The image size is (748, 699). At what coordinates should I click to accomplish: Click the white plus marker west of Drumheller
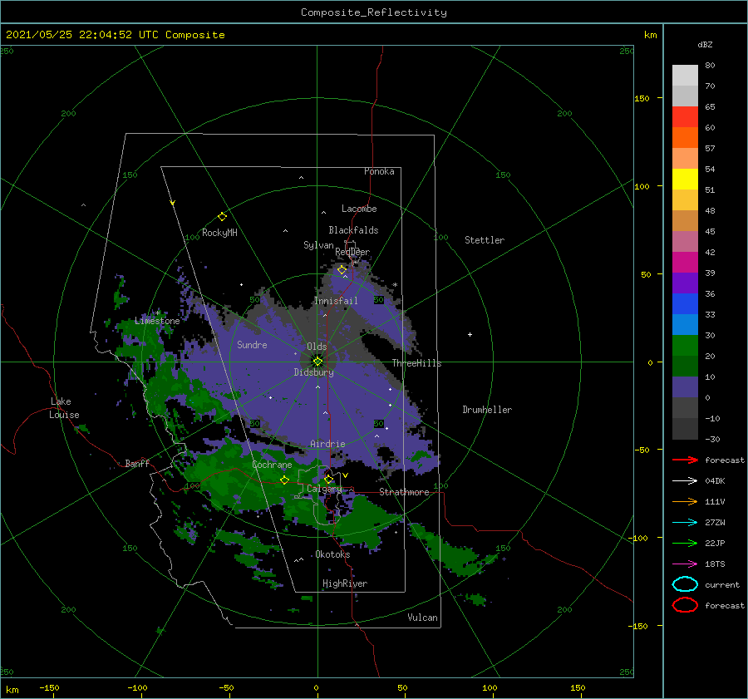pyautogui.click(x=470, y=334)
